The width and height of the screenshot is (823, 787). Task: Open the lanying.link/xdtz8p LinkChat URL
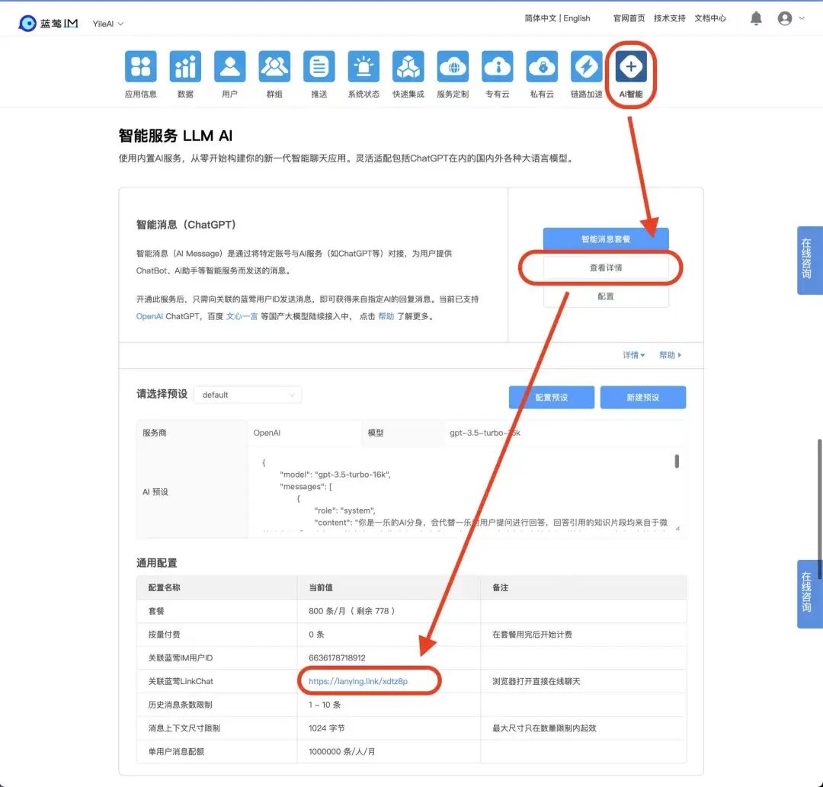(x=358, y=681)
